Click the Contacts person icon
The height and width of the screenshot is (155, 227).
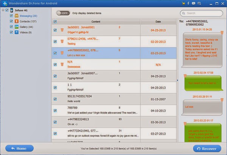(17, 21)
